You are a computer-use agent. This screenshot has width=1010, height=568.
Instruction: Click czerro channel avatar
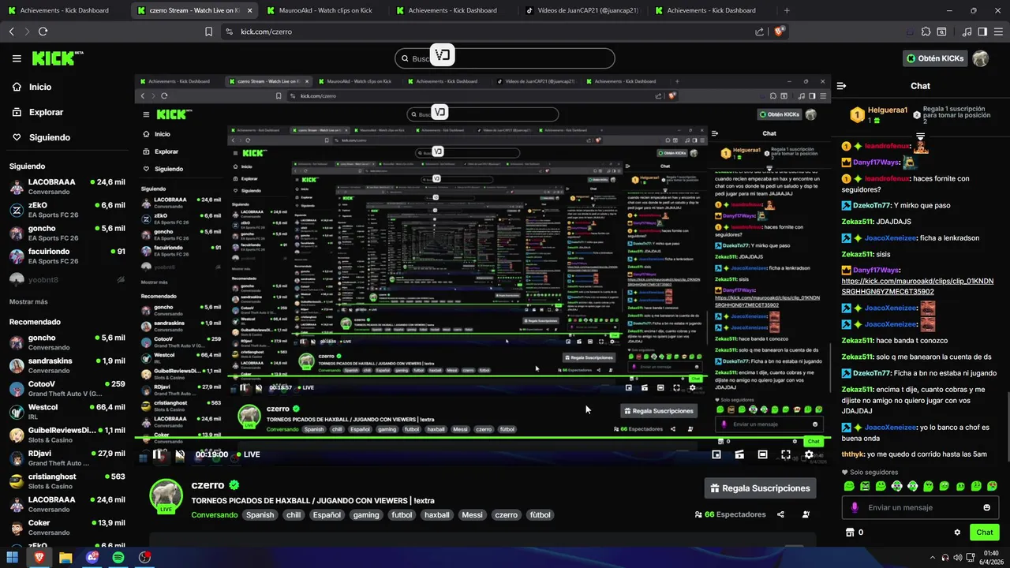(x=166, y=495)
